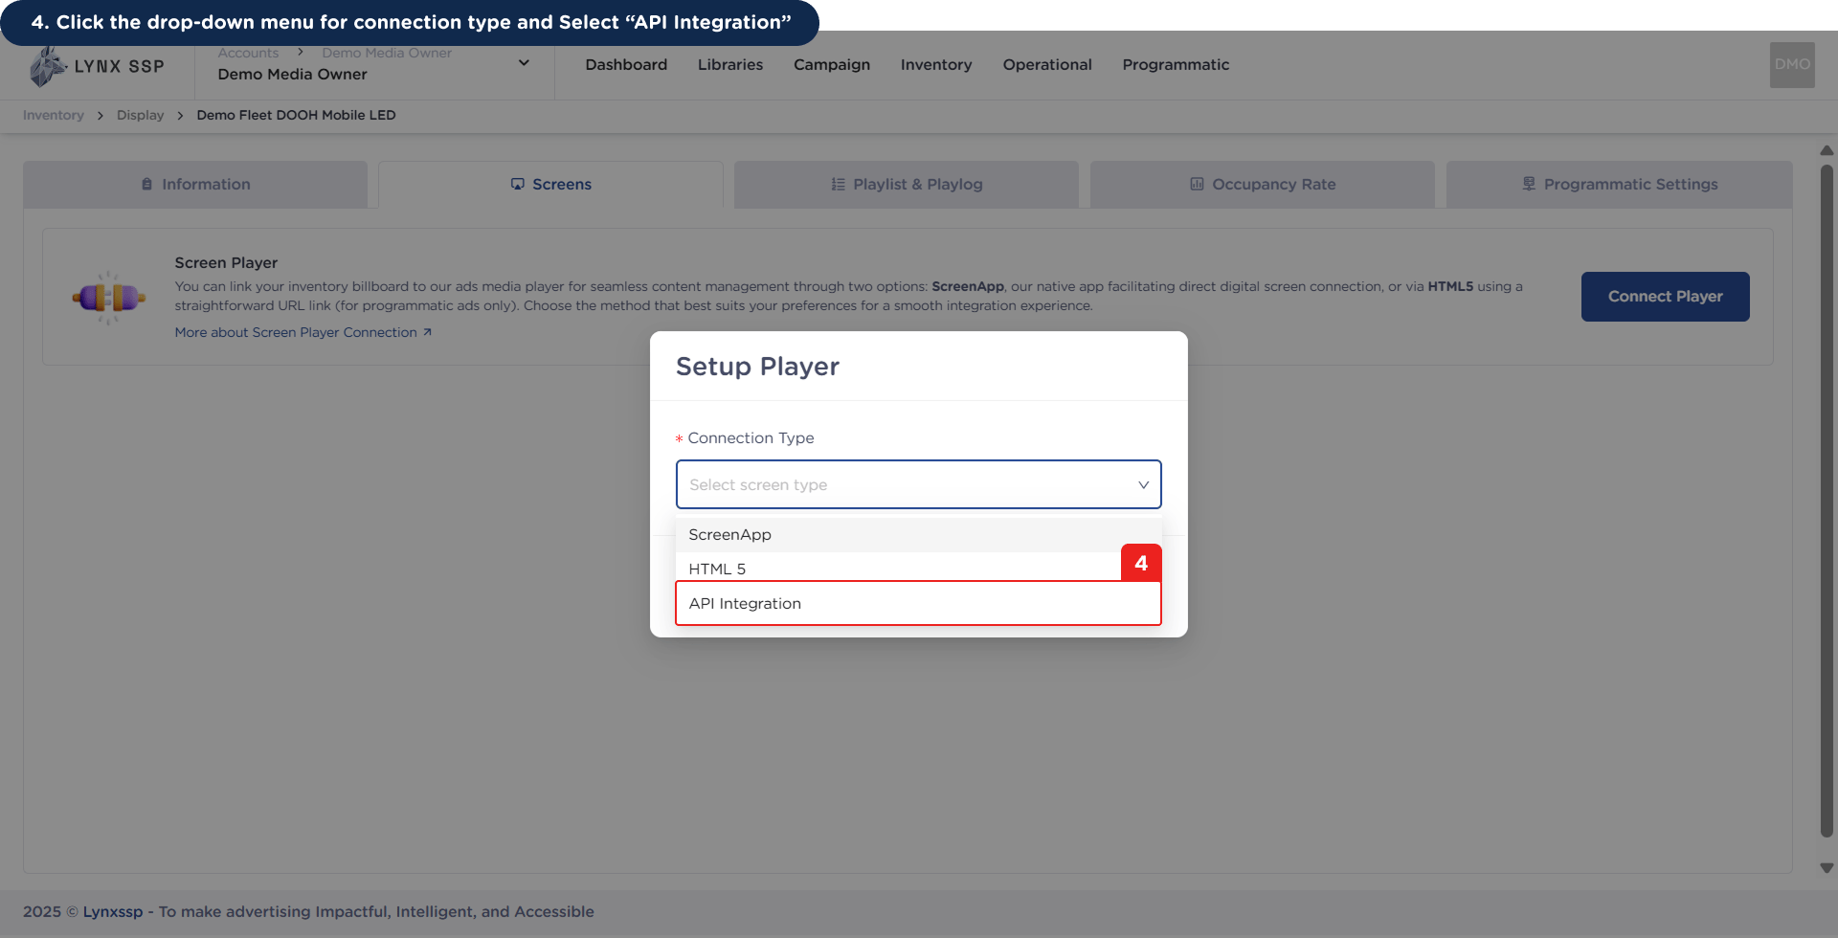Image resolution: width=1838 pixels, height=938 pixels.
Task: Click the Select screen type combo box
Action: pos(919,484)
